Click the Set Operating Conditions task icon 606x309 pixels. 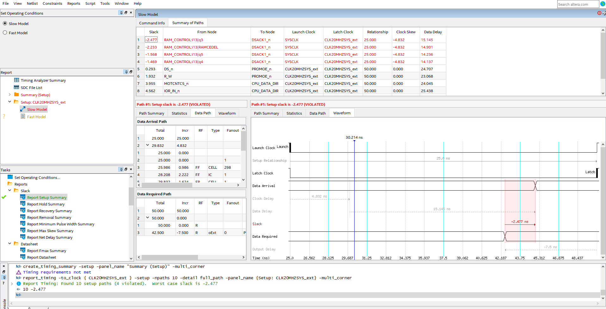(10, 177)
